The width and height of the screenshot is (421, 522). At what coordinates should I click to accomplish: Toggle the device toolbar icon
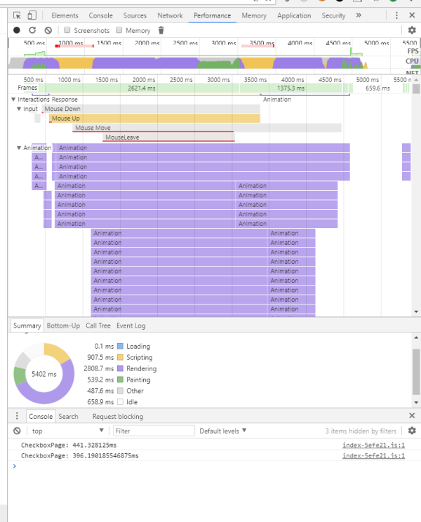[x=32, y=15]
